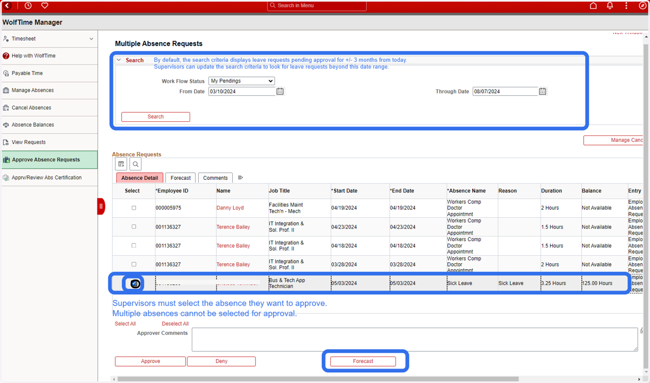Viewport: 650px width, 383px height.
Task: Click the vertical scrollbar on right
Action: tap(646, 206)
